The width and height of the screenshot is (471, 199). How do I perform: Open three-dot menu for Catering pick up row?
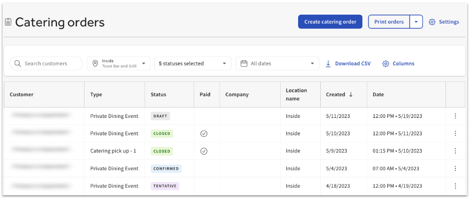pos(455,151)
